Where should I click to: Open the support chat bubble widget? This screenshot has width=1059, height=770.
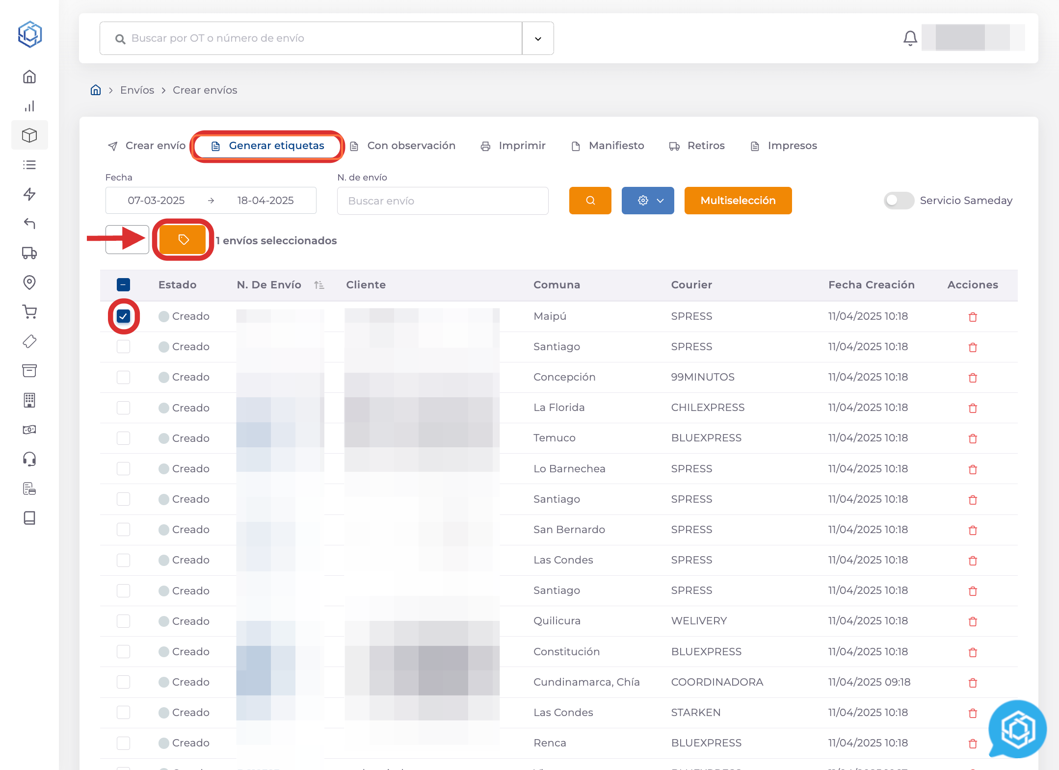[x=1017, y=729]
